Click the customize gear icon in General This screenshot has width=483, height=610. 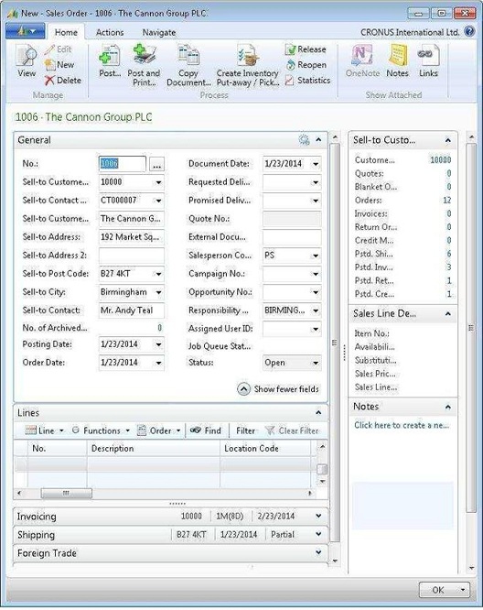pos(304,139)
